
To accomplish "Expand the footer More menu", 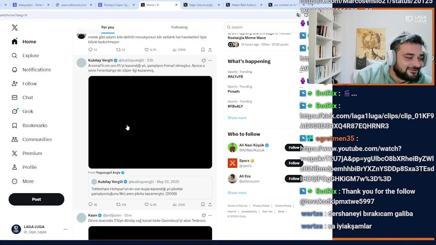I will click(282, 212).
